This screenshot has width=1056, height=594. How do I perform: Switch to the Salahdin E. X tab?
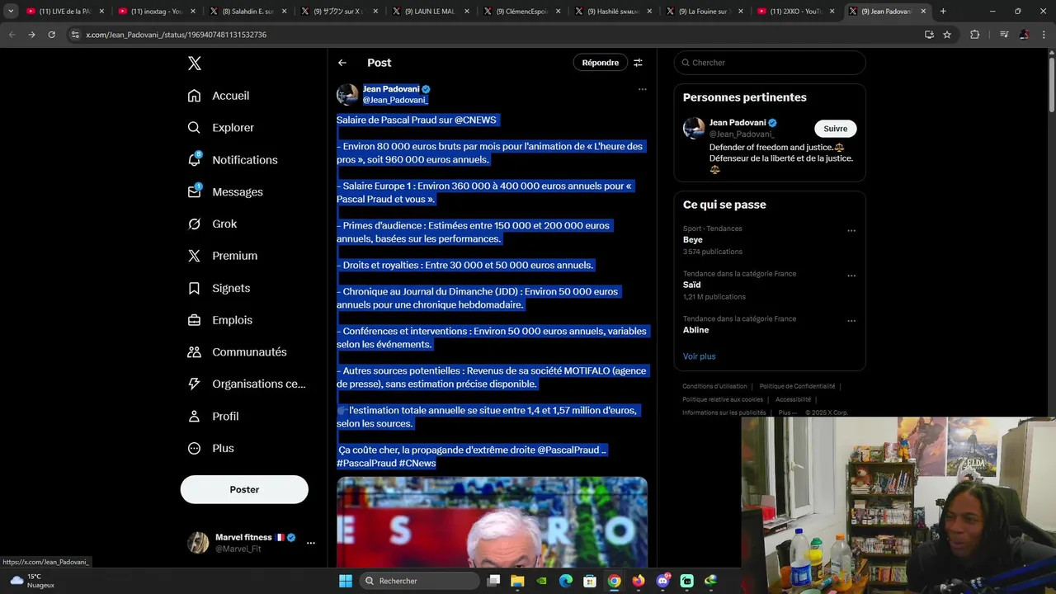(247, 12)
